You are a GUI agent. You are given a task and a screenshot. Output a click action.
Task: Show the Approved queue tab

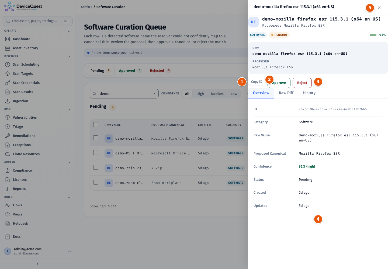(130, 71)
